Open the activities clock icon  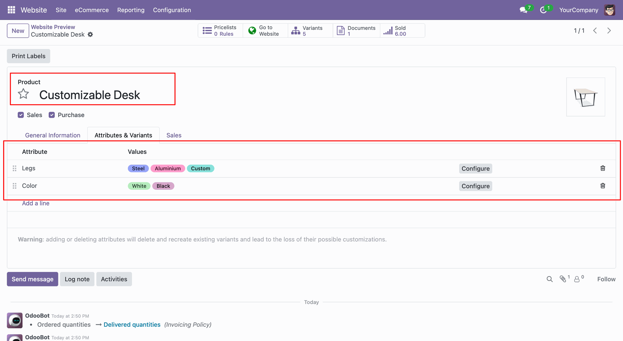click(543, 10)
